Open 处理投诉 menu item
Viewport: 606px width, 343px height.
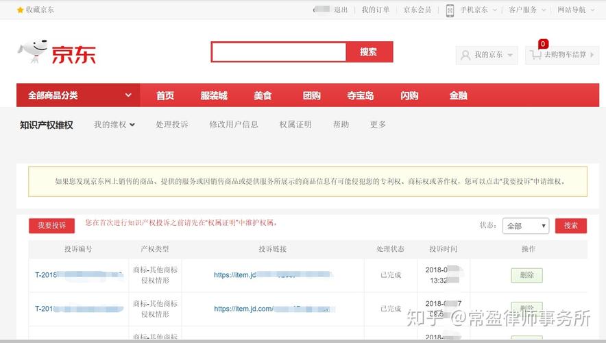coord(172,125)
